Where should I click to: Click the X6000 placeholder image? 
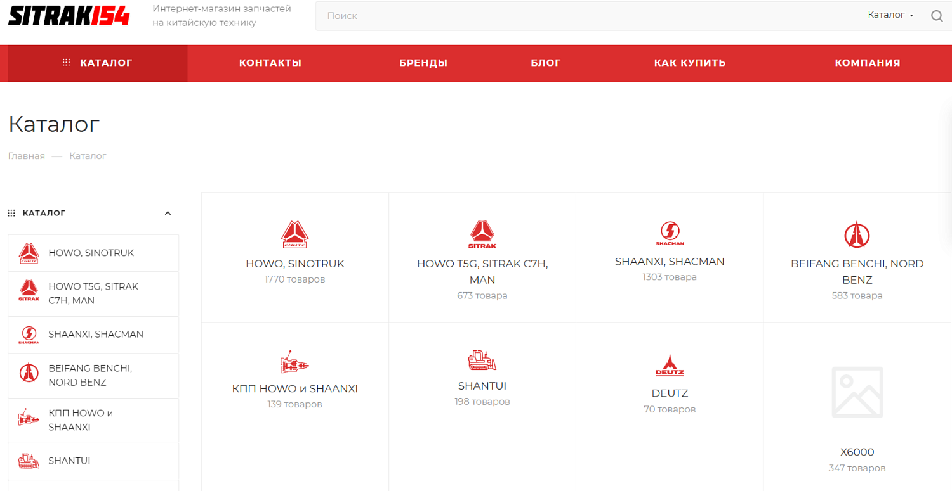[857, 393]
